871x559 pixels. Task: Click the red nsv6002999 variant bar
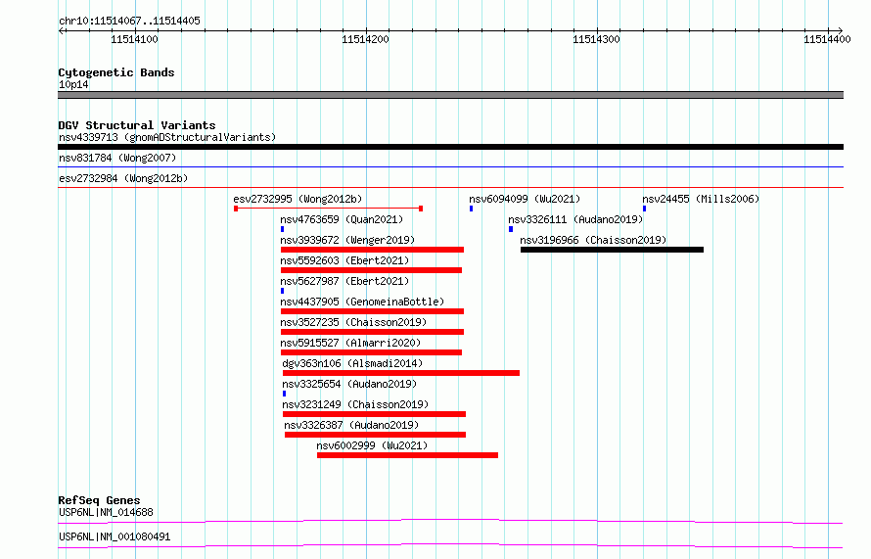[408, 455]
